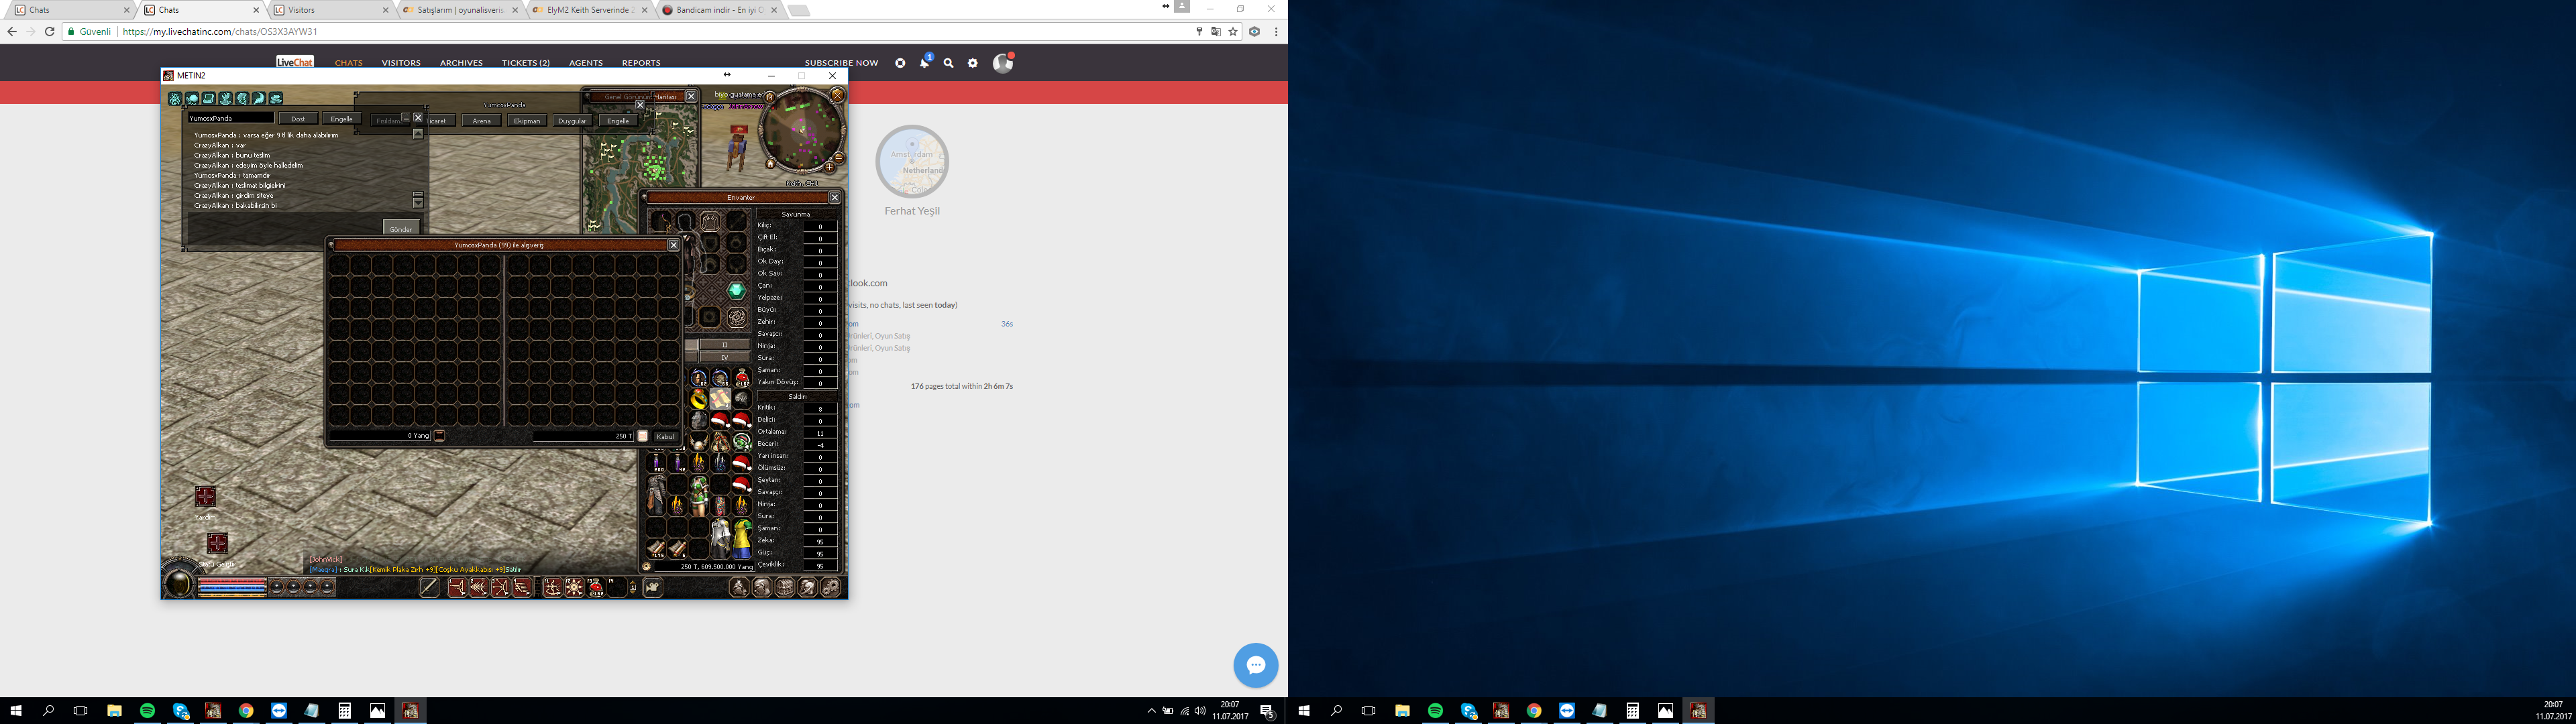2576x724 pixels.
Task: Click the YumosxPanda whisper name field
Action: click(x=231, y=118)
